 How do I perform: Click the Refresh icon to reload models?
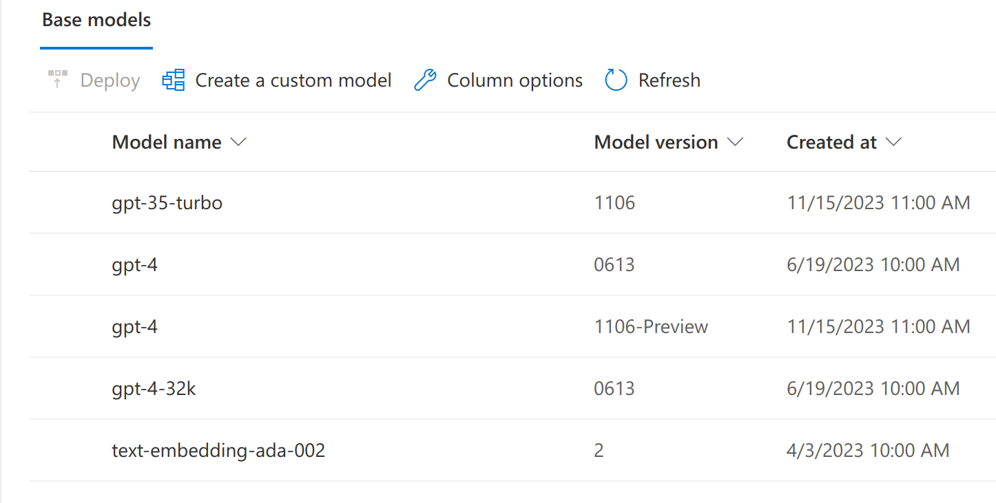click(x=615, y=79)
